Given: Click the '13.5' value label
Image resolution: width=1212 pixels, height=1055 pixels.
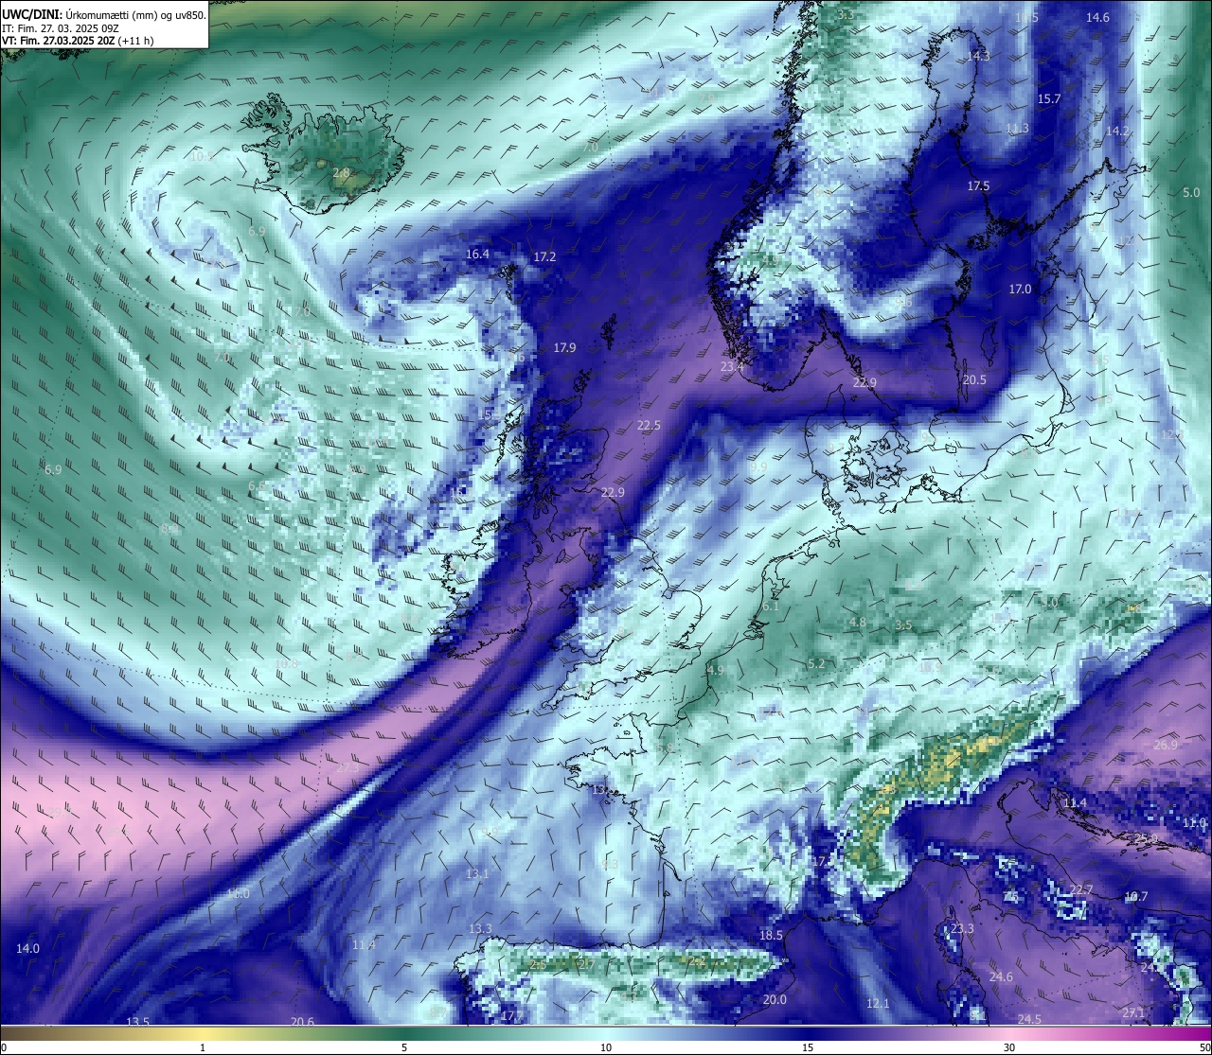Looking at the screenshot, I should pyautogui.click(x=138, y=1021).
